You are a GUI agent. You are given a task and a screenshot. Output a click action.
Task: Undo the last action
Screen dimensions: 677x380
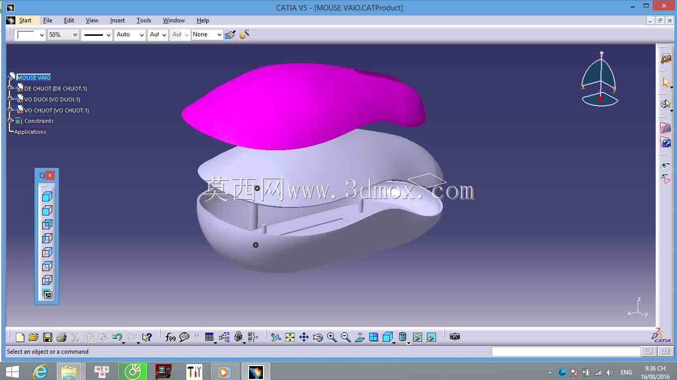(117, 337)
